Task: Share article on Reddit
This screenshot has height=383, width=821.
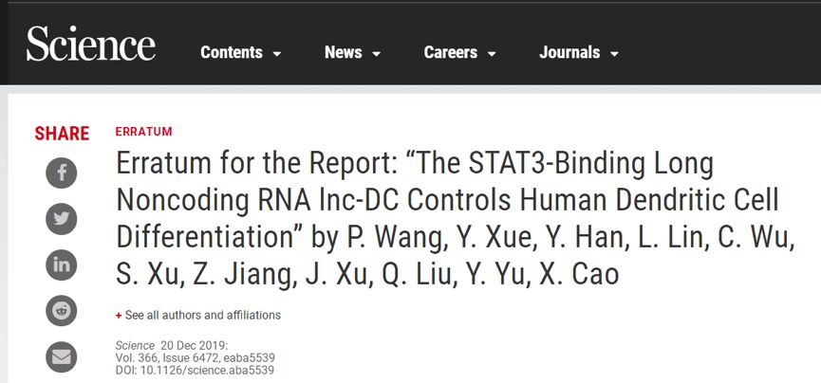Action: [62, 311]
